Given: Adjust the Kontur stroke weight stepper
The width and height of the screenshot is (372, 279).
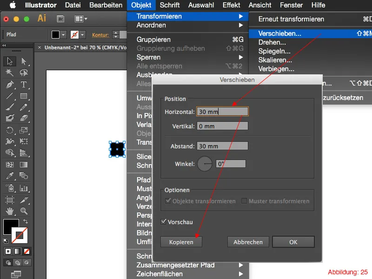Looking at the screenshot, I should [115, 34].
